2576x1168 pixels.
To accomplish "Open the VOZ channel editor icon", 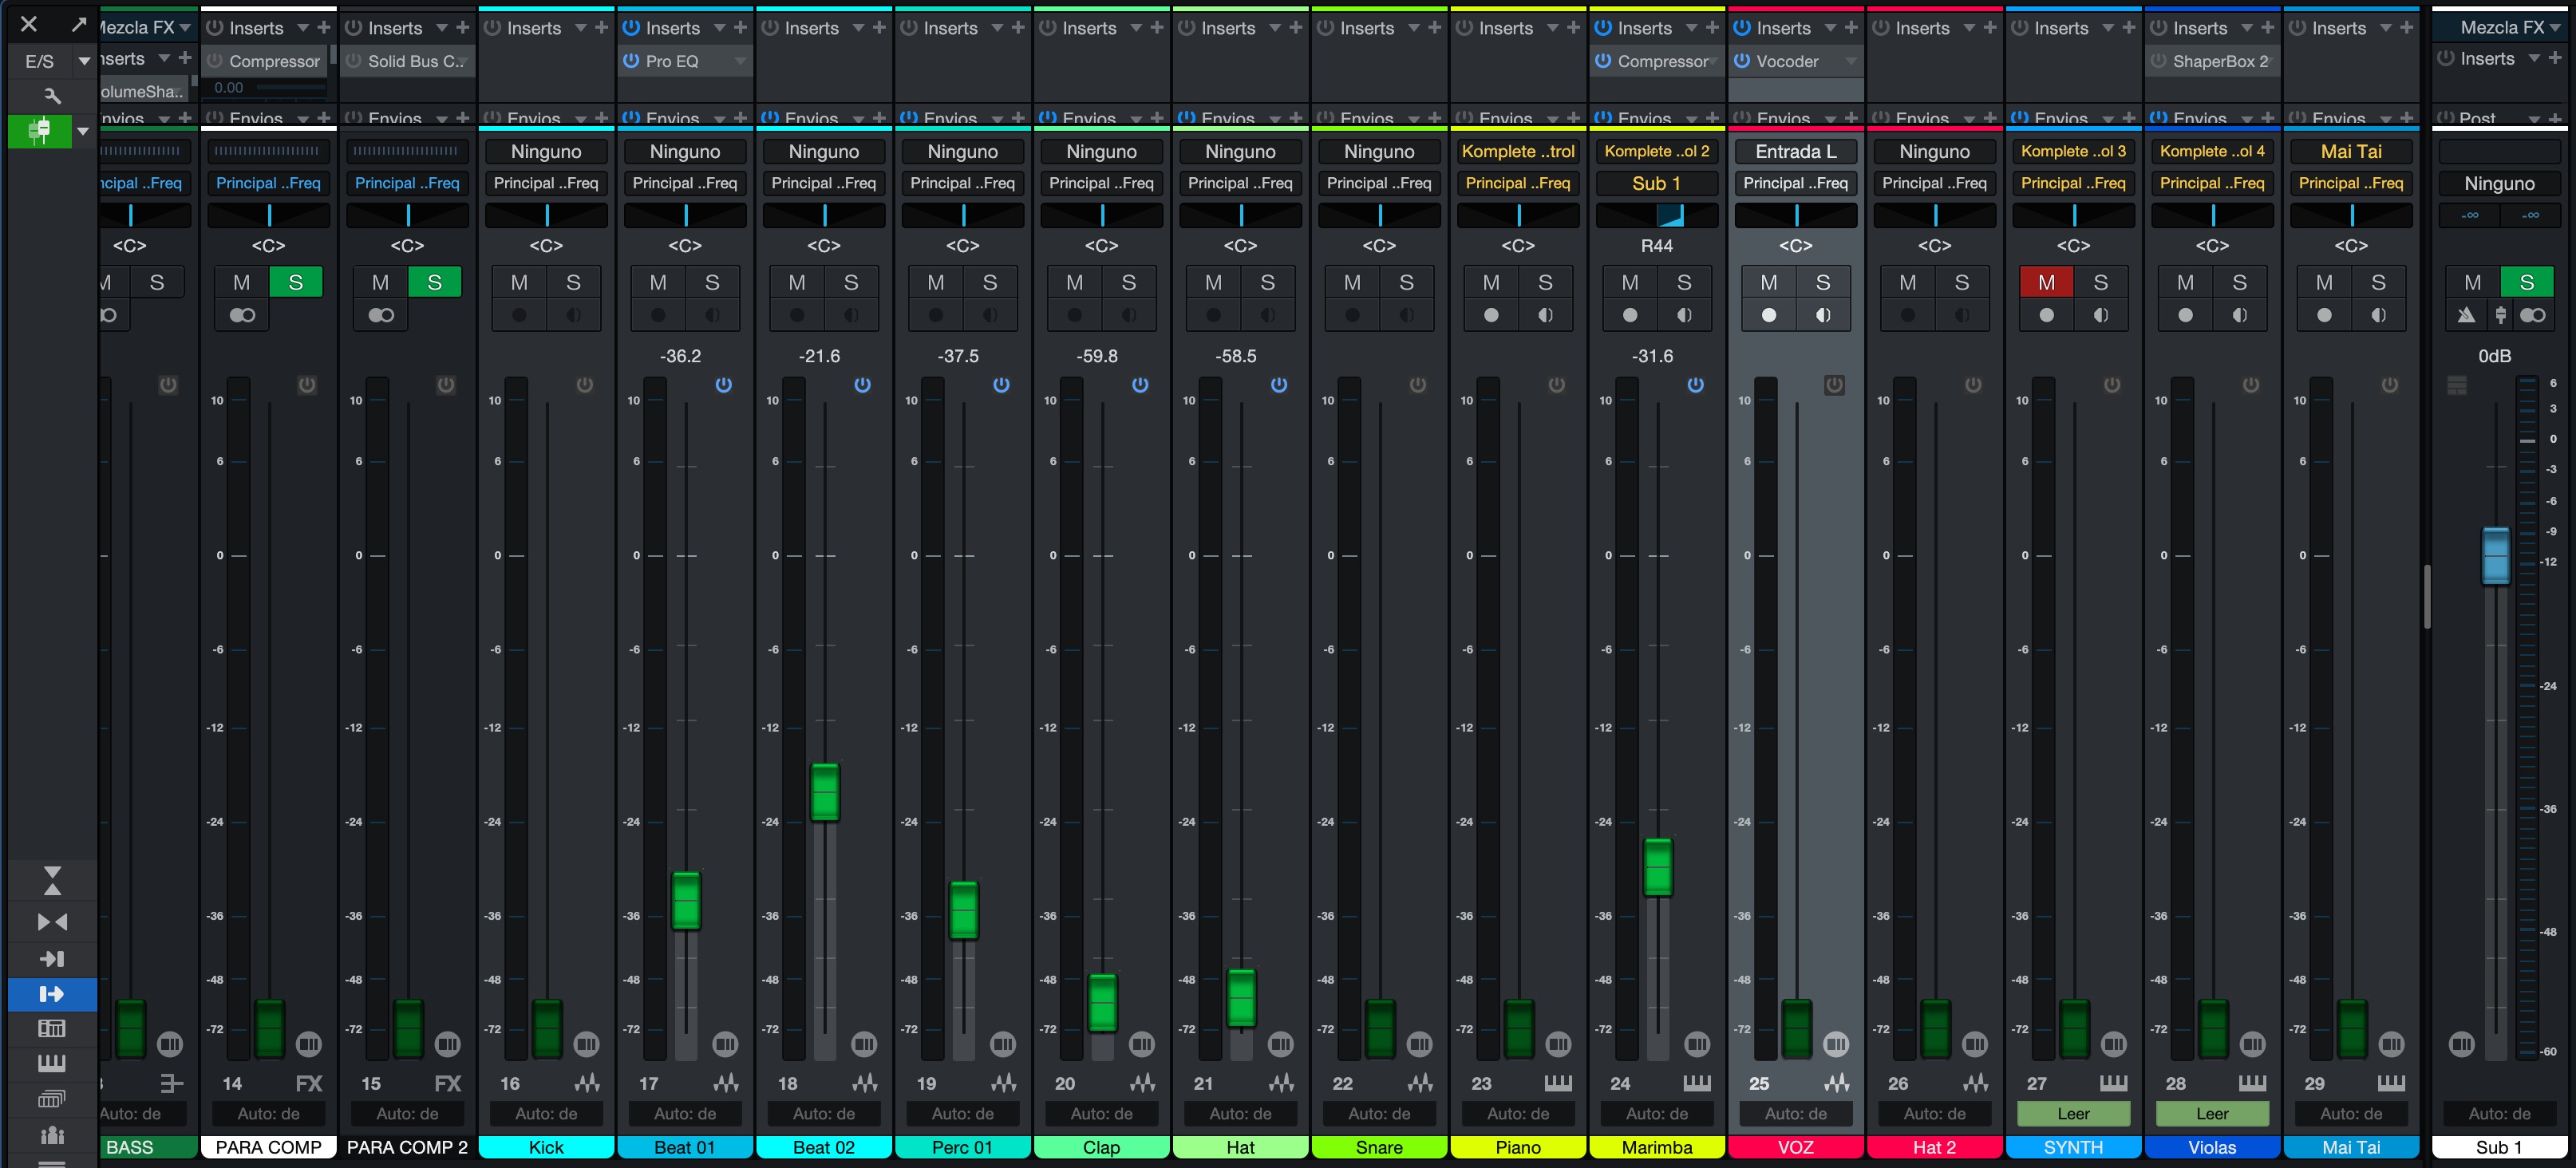I will (x=1836, y=1045).
